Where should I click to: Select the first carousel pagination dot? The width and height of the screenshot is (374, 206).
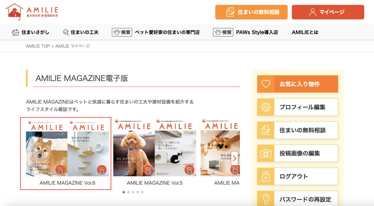(x=124, y=192)
